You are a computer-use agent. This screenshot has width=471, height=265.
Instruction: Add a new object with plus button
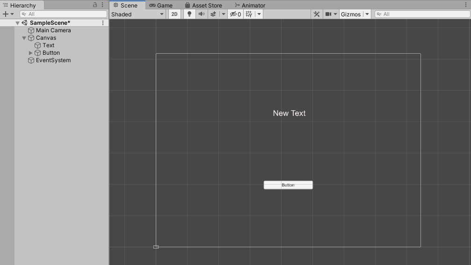pyautogui.click(x=6, y=14)
